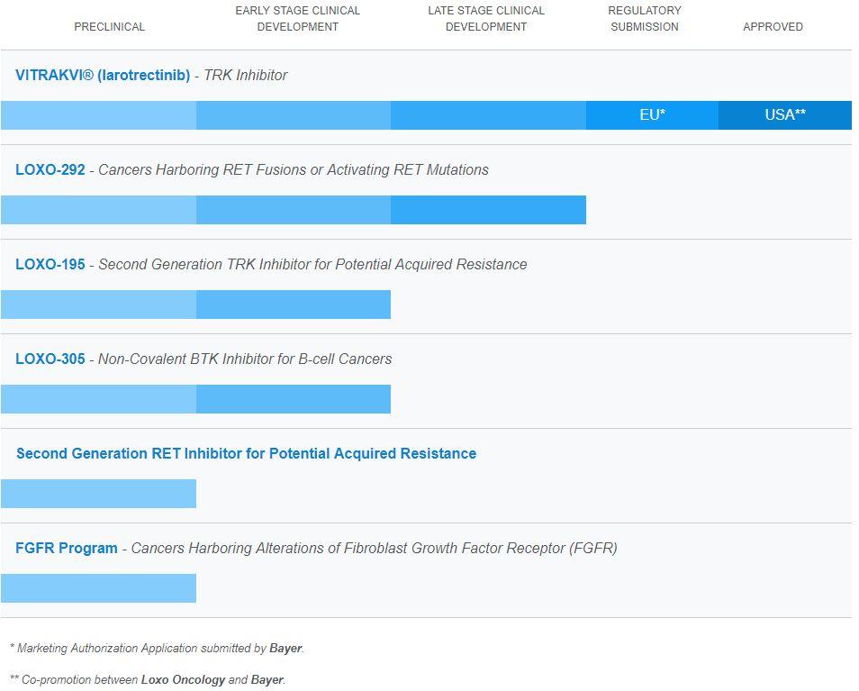Open the LOXO-305 program link
Viewport: 859px width, 691px height.
click(50, 359)
